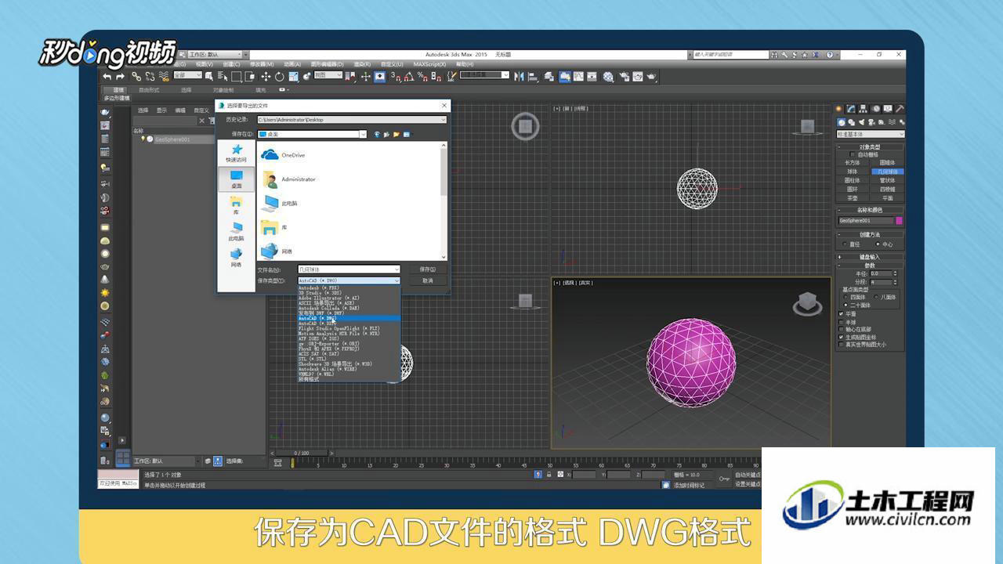Screen dimensions: 1003x564
Task: Toggle the AutoGrid (自动栅格) checkbox
Action: (853, 154)
